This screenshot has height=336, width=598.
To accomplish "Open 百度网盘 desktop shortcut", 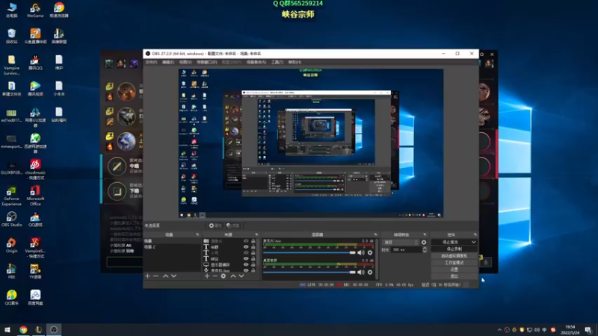I will (x=35, y=298).
